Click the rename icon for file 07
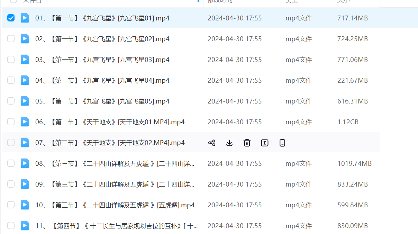The height and width of the screenshot is (234, 418). (265, 143)
